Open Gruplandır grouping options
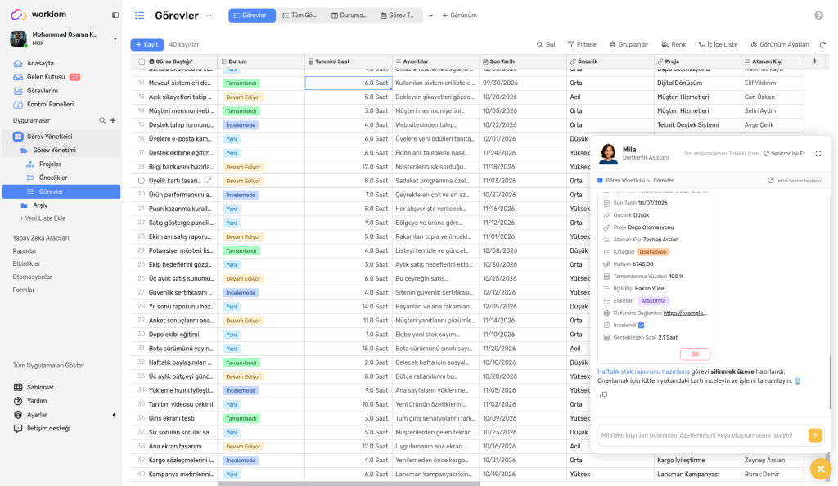Viewport: 838px width, 486px height. [628, 45]
